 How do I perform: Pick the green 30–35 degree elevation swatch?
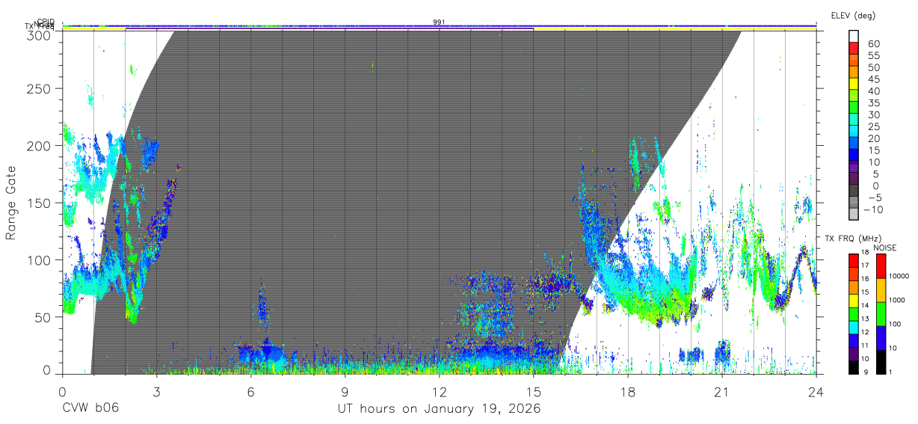tap(854, 108)
